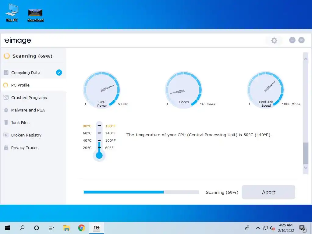Image resolution: width=312 pixels, height=234 pixels.
Task: Click the scan progress bar
Action: pyautogui.click(x=141, y=192)
